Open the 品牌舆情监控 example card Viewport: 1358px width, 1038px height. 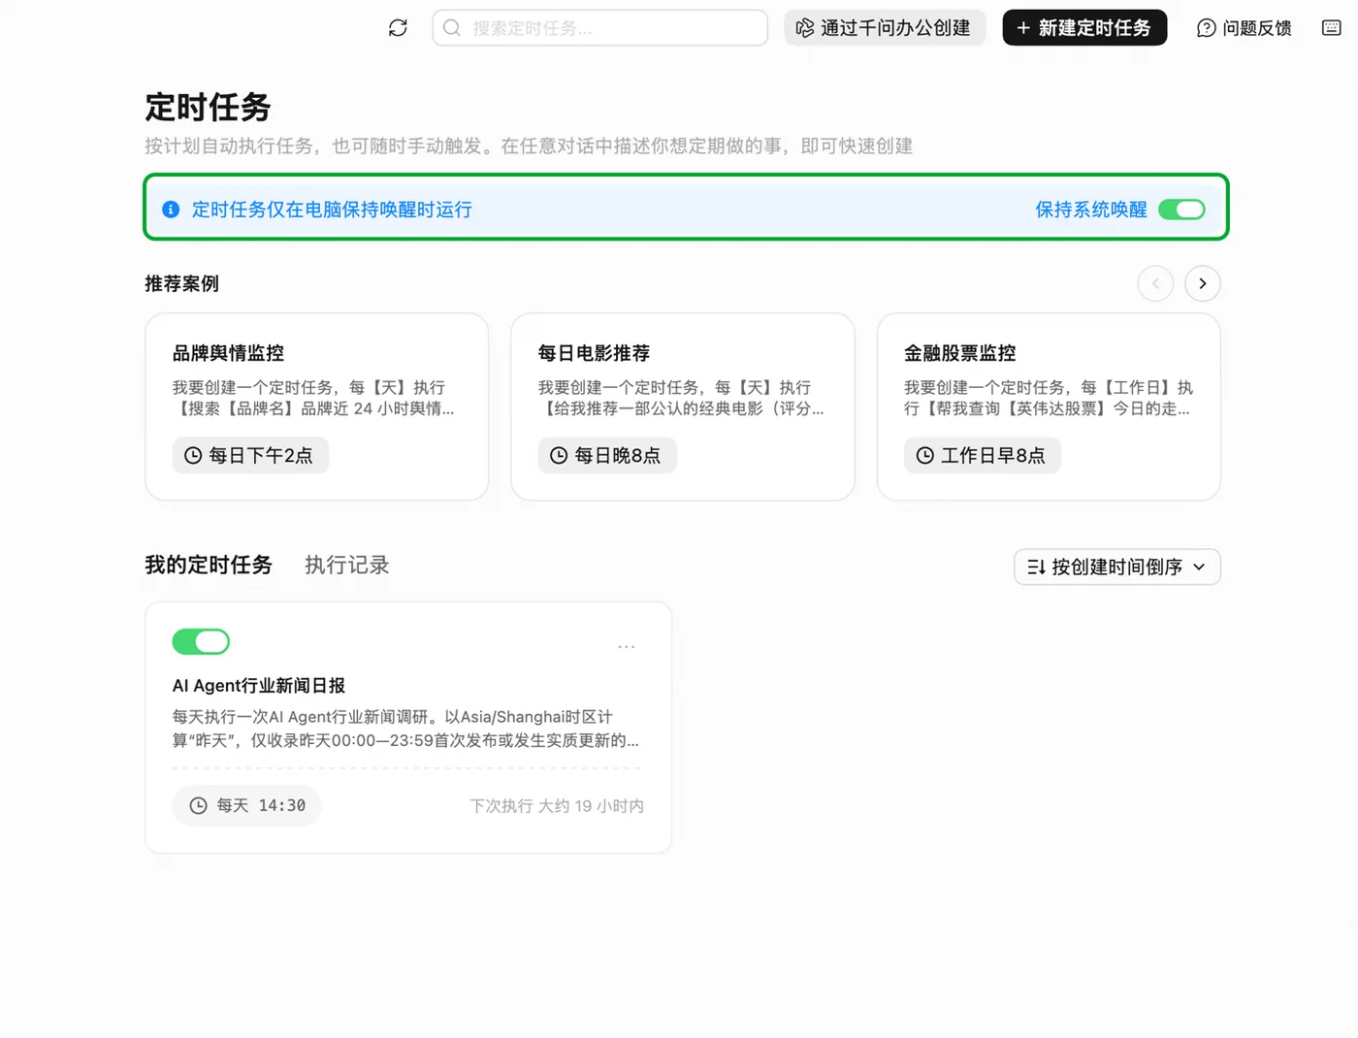pos(317,406)
